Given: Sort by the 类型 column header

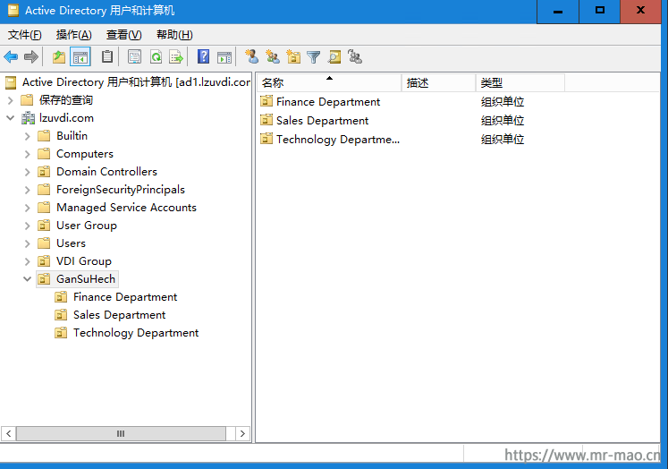Looking at the screenshot, I should (520, 82).
